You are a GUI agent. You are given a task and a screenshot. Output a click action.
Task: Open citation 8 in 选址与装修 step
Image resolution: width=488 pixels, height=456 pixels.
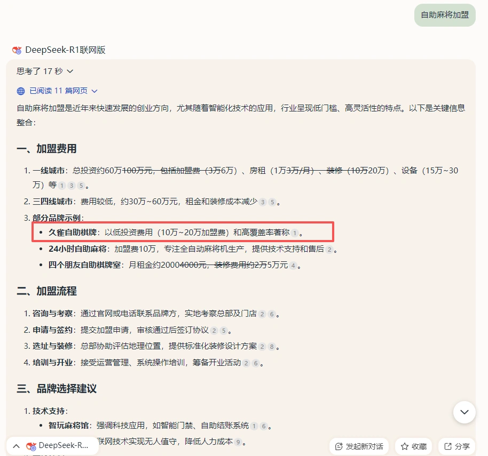point(271,347)
